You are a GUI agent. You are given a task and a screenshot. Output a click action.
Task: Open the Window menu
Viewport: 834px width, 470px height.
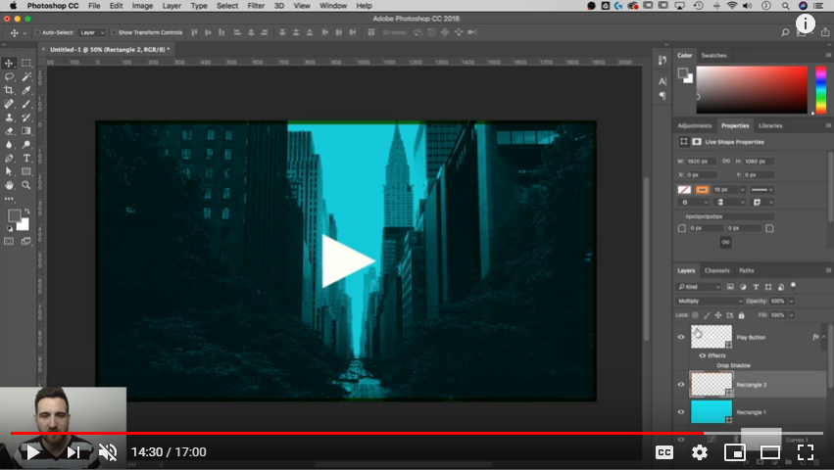coord(333,6)
